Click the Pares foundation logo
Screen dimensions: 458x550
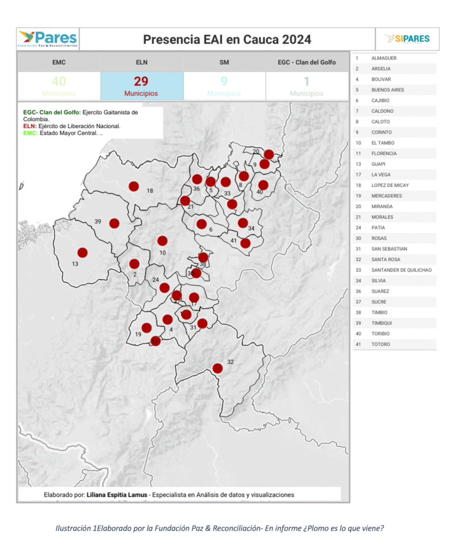48,39
